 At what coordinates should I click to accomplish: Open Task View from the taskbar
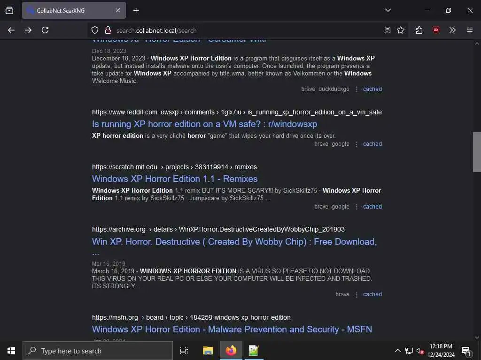(x=184, y=351)
